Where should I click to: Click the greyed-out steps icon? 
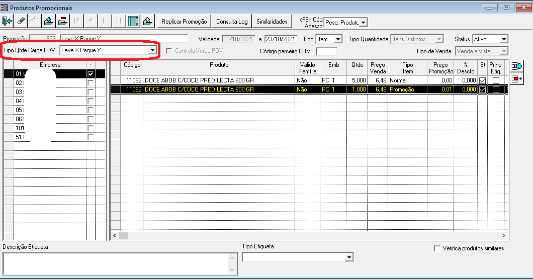(x=34, y=21)
